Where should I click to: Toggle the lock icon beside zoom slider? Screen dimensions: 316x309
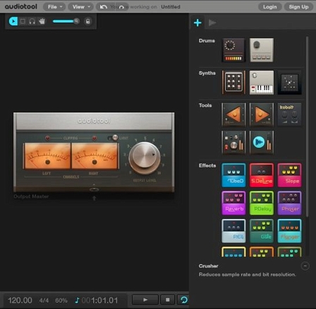pyautogui.click(x=87, y=21)
